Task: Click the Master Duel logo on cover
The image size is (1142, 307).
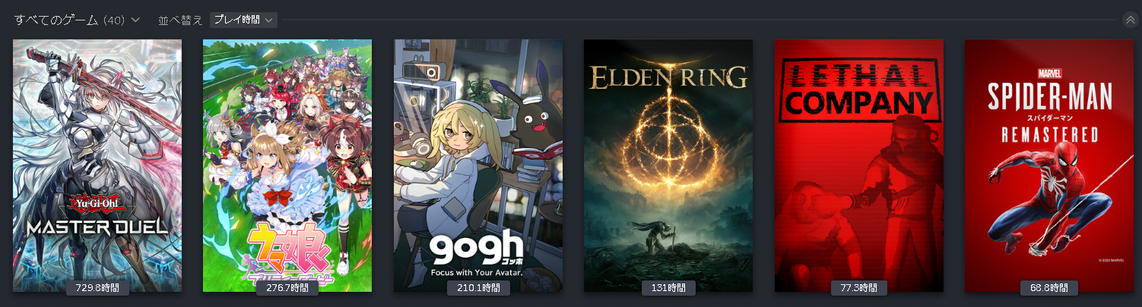Action: 97,217
